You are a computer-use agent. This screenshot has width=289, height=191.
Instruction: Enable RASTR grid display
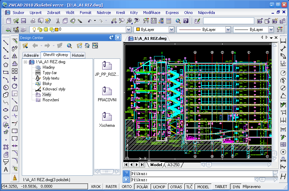coord(111,187)
